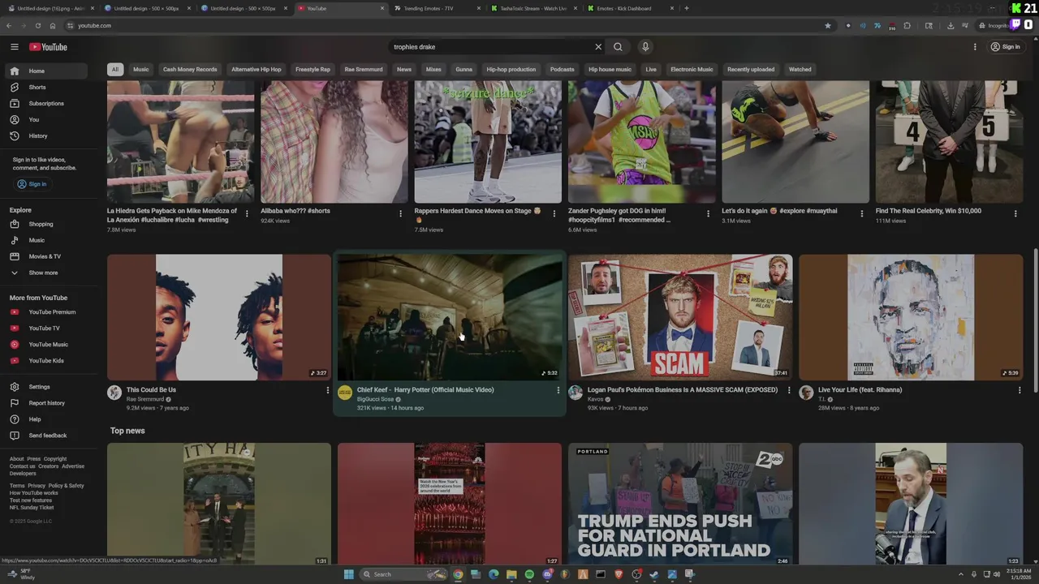The height and width of the screenshot is (584, 1039).
Task: Open options menu for Logan Paul's Pokémon video
Action: pos(788,390)
